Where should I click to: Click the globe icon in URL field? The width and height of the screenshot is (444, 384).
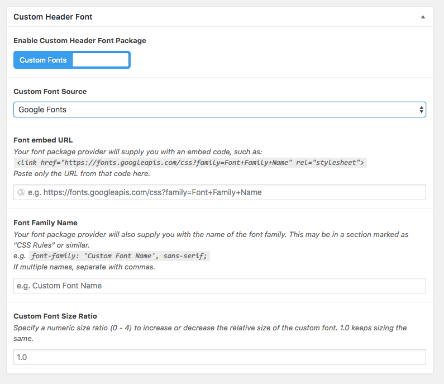click(x=21, y=192)
